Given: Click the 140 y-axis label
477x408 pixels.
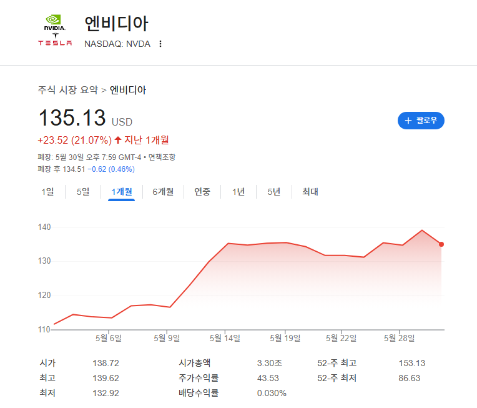Looking at the screenshot, I should [x=44, y=227].
